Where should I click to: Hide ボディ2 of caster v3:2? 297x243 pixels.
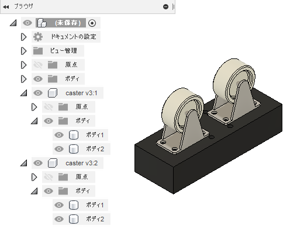tap(59, 219)
